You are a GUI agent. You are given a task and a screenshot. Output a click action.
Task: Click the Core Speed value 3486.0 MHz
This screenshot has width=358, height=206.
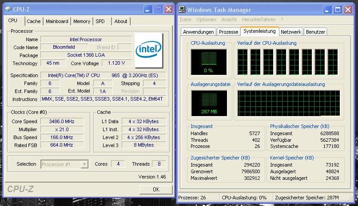pyautogui.click(x=62, y=121)
